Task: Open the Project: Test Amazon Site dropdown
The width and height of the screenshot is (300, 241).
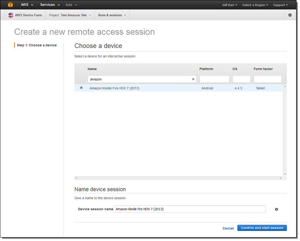Action: (70, 15)
